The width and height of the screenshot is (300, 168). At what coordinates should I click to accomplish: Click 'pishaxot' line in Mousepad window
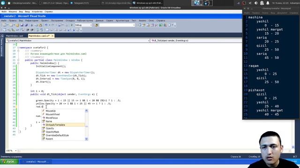[256, 90]
